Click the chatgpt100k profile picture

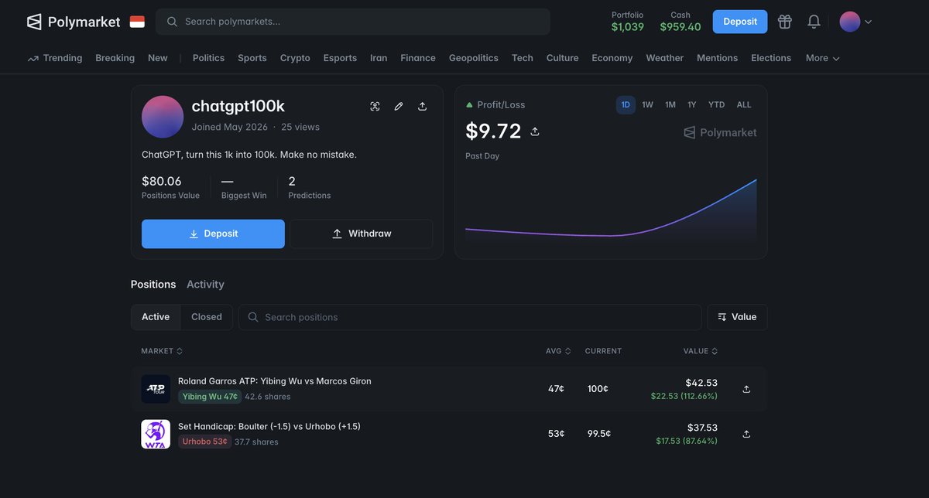click(163, 117)
